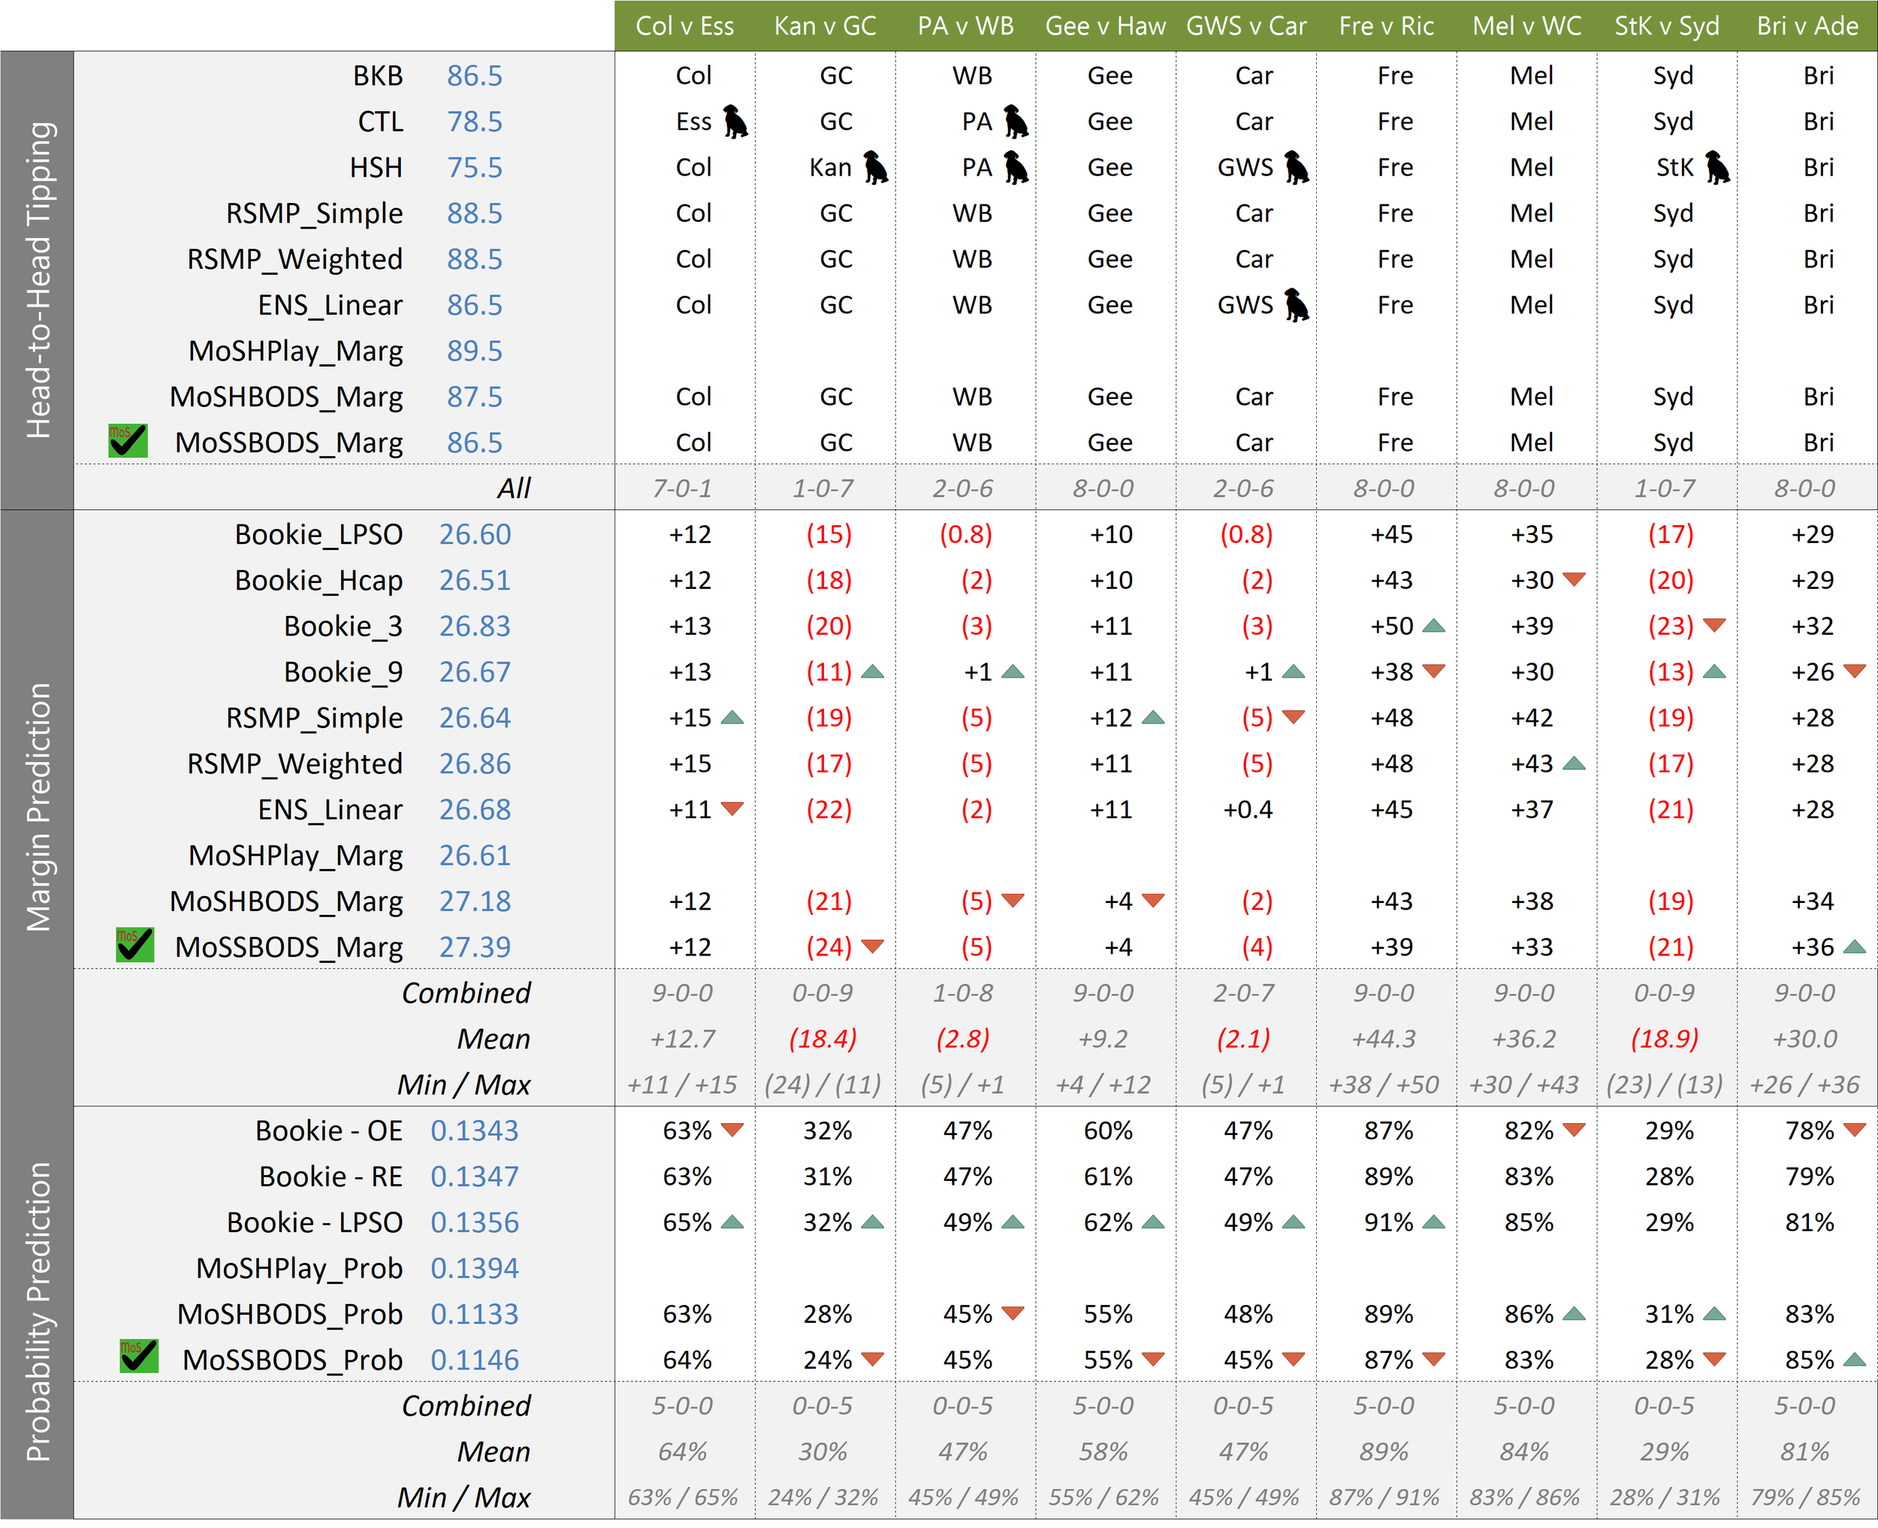Click the dog icon beside HSH's Kan tip
The width and height of the screenshot is (1878, 1528).
[x=874, y=168]
